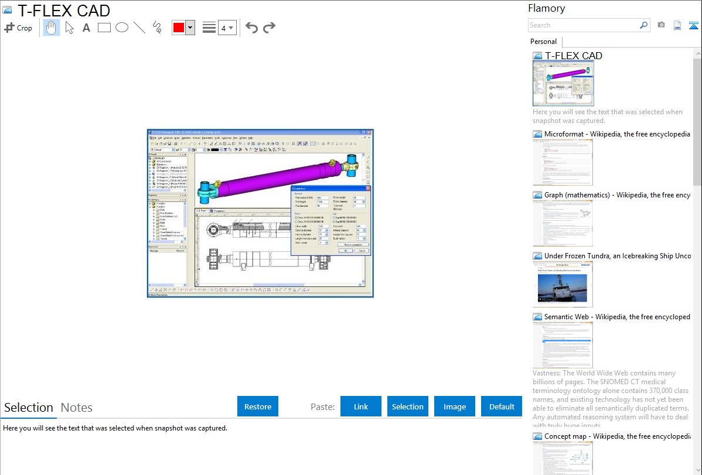Open the Under Frozen Tundra snapshot thumbnail

(563, 284)
